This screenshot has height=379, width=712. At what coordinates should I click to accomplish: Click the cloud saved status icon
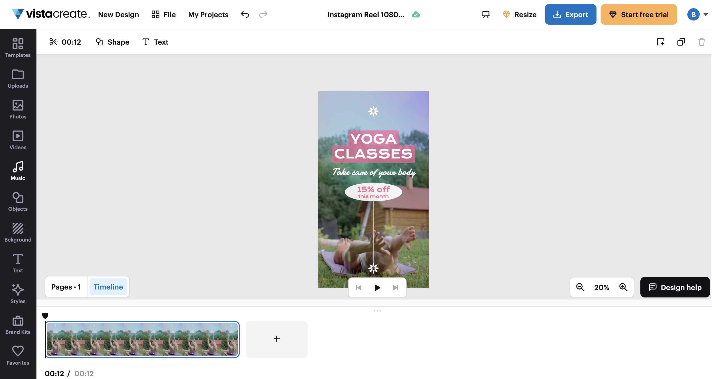point(416,15)
